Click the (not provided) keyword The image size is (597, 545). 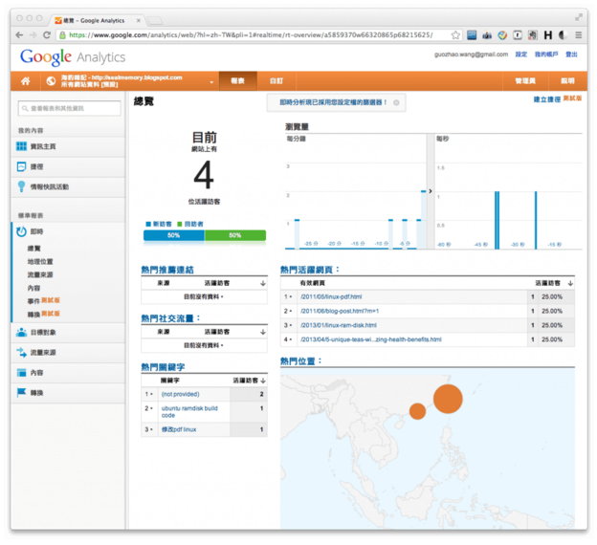pos(180,394)
